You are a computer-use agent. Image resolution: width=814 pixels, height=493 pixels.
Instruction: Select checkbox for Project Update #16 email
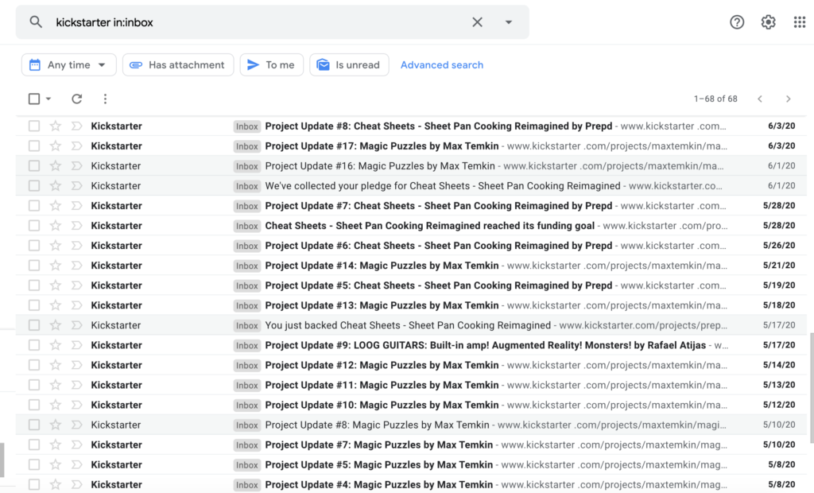pos(34,165)
